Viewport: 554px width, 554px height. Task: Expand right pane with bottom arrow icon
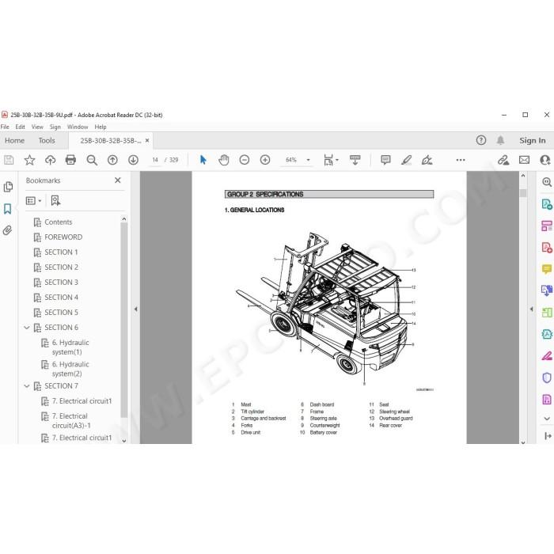(548, 436)
